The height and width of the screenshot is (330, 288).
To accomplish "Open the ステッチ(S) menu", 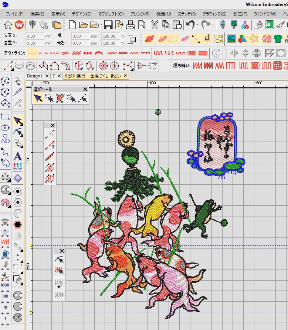I will [186, 14].
